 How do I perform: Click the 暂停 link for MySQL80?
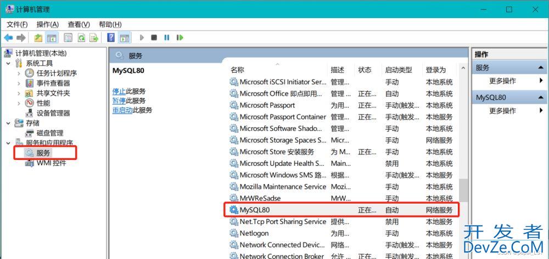pos(119,101)
